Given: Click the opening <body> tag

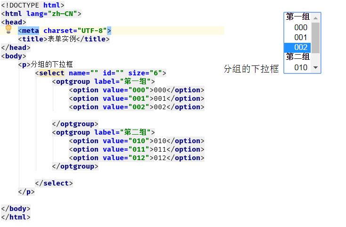Looking at the screenshot, I should click(14, 56).
